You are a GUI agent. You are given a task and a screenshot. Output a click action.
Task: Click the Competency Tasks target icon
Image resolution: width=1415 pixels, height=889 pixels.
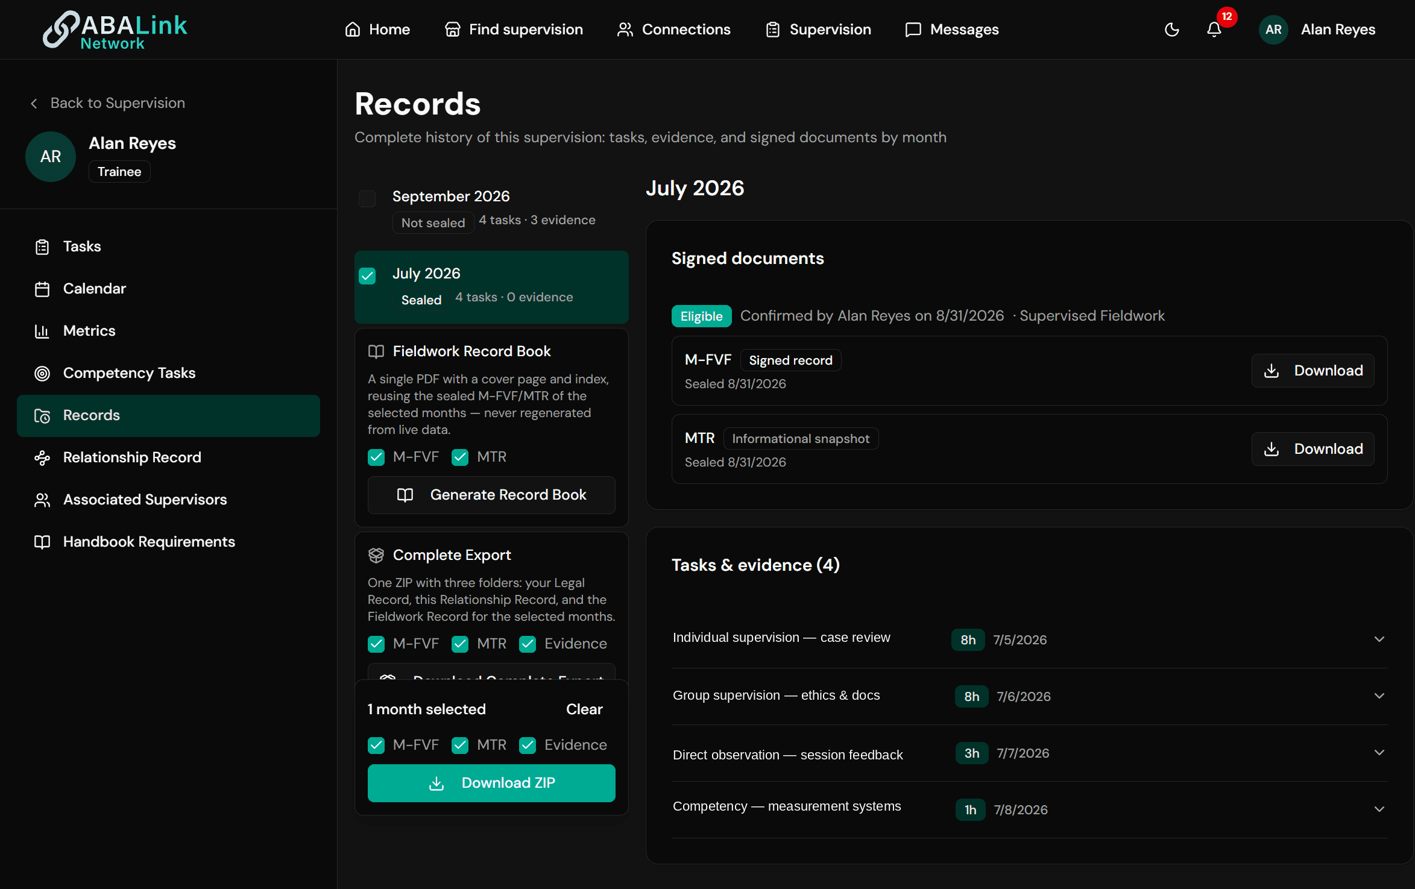point(42,374)
